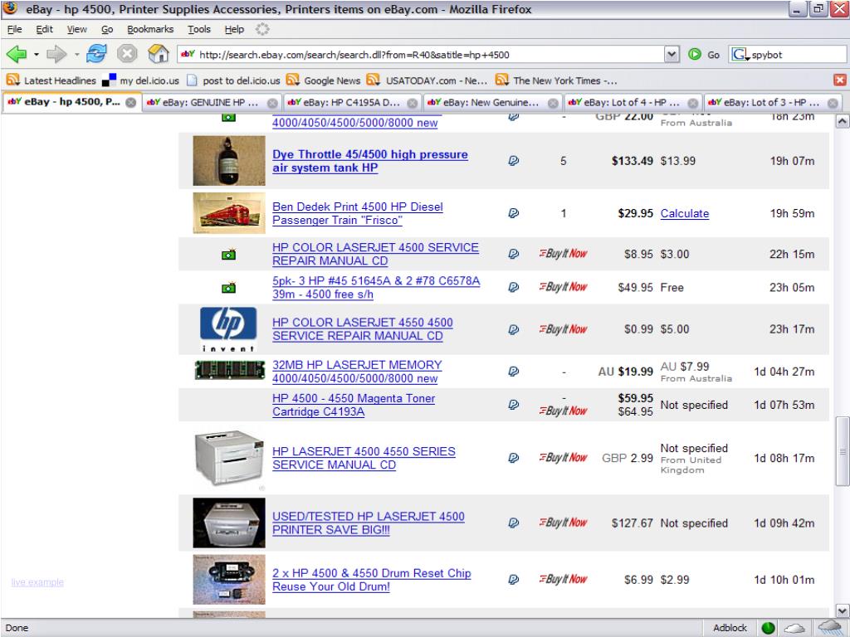
Task: Switch to 'eBay: HP C4195A D...' tab
Action: pyautogui.click(x=352, y=102)
